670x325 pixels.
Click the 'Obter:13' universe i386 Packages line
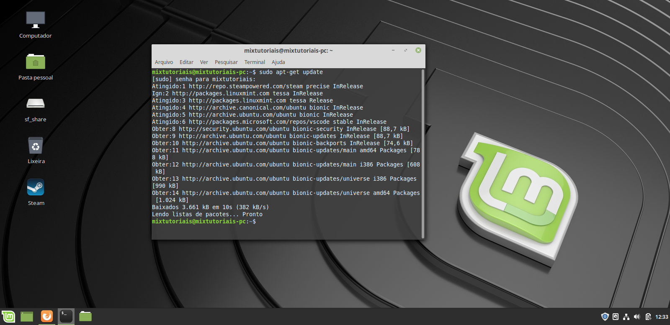284,182
